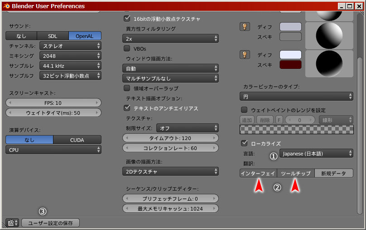This screenshot has height=230, width=366.
Task: Open the 32ビット浮動小数点 format dropdown
Action: [70, 75]
